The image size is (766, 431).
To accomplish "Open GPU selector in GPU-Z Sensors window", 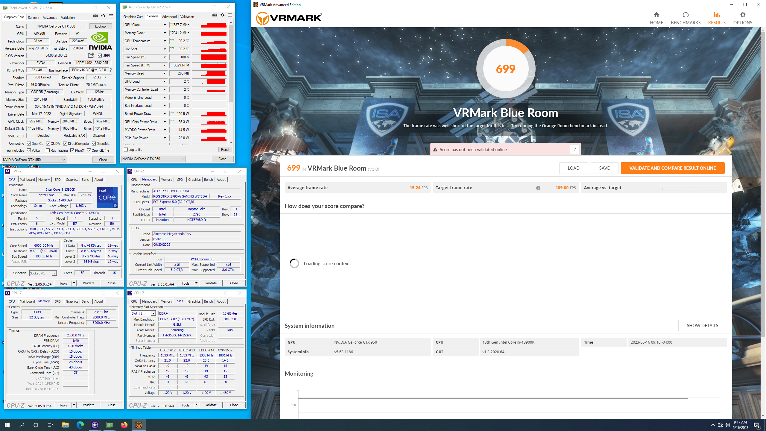I will 153,159.
